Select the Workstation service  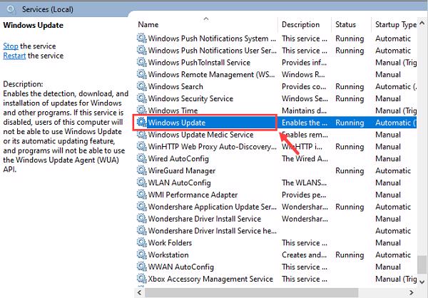(x=168, y=255)
